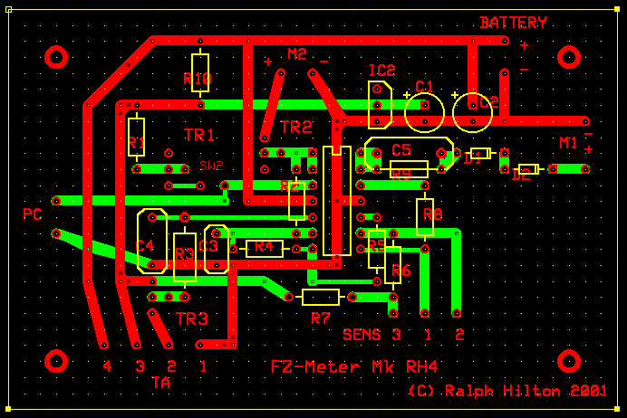Image resolution: width=627 pixels, height=418 pixels.
Task: Select the BATTERY label text
Action: [514, 23]
